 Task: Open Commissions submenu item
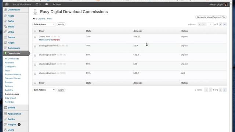(12, 94)
